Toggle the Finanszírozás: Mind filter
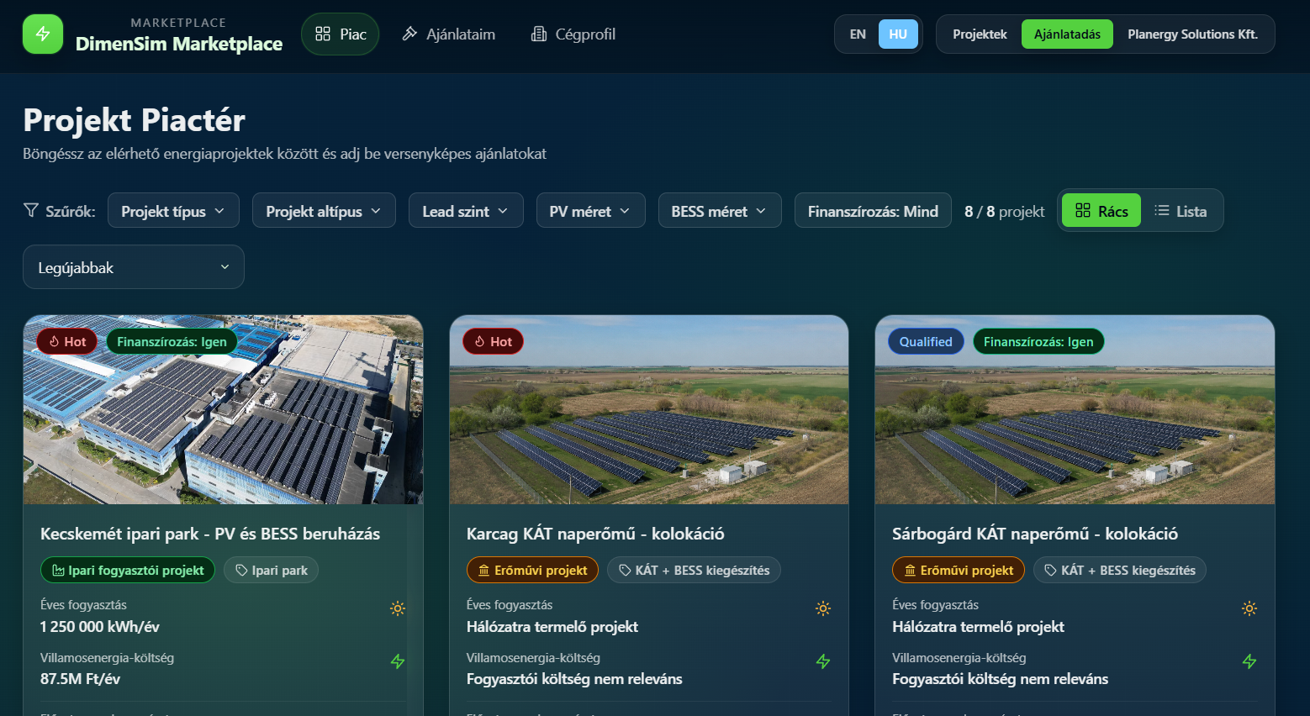Viewport: 1310px width, 716px height. tap(873, 211)
